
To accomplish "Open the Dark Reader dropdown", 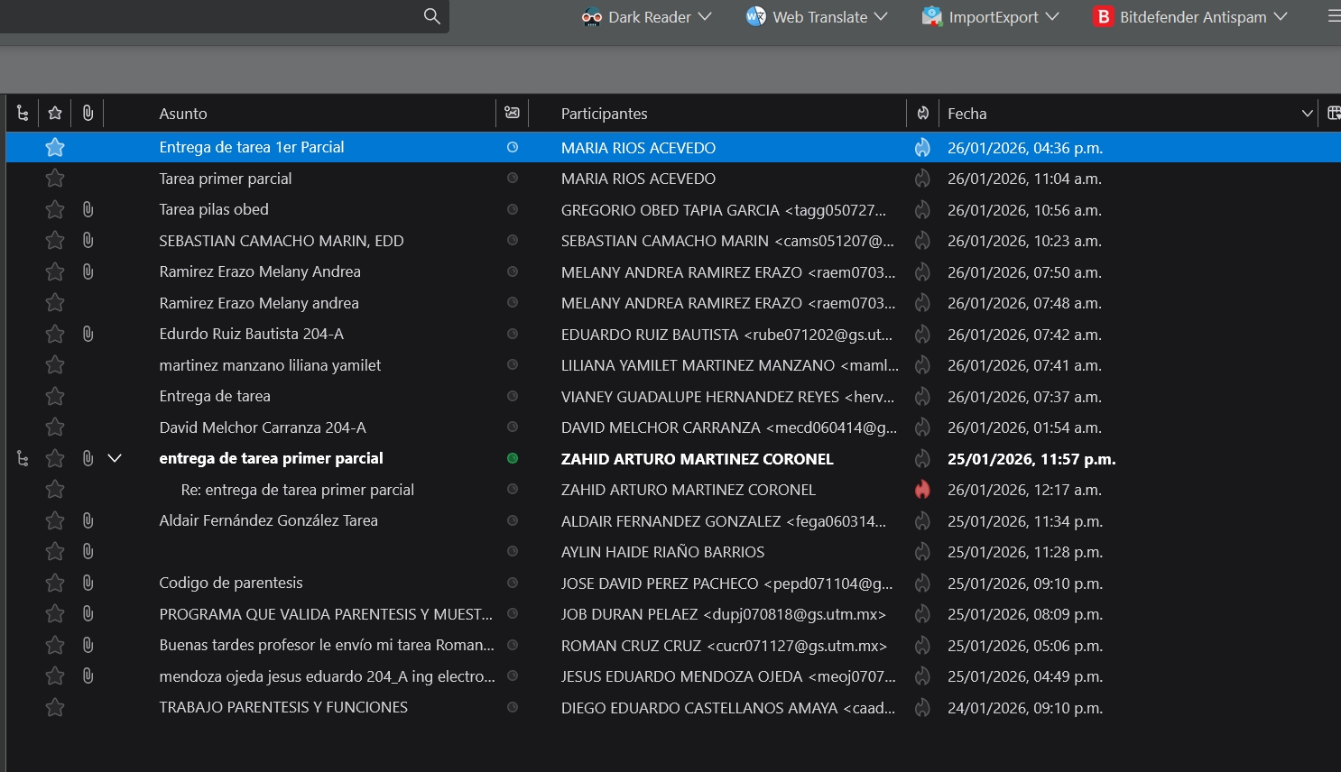I will [647, 17].
